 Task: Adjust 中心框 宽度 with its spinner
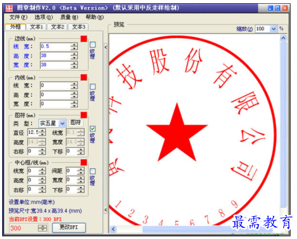pyautogui.click(x=81, y=180)
